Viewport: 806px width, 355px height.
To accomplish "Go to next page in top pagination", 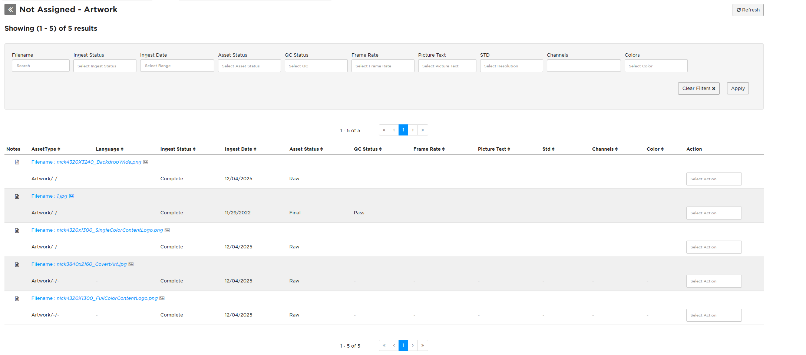I will click(x=413, y=130).
